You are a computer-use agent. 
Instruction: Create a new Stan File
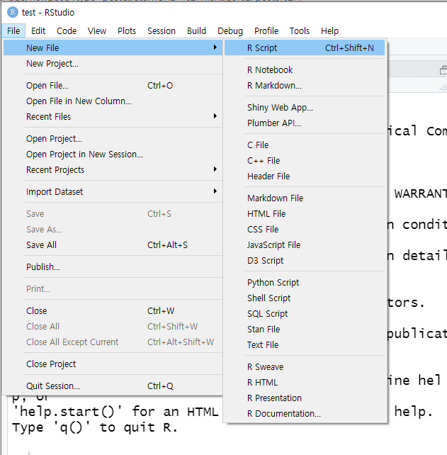point(305,330)
